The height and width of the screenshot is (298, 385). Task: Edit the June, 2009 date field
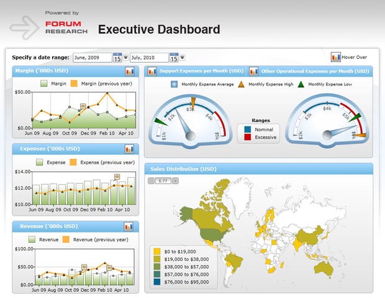point(93,58)
